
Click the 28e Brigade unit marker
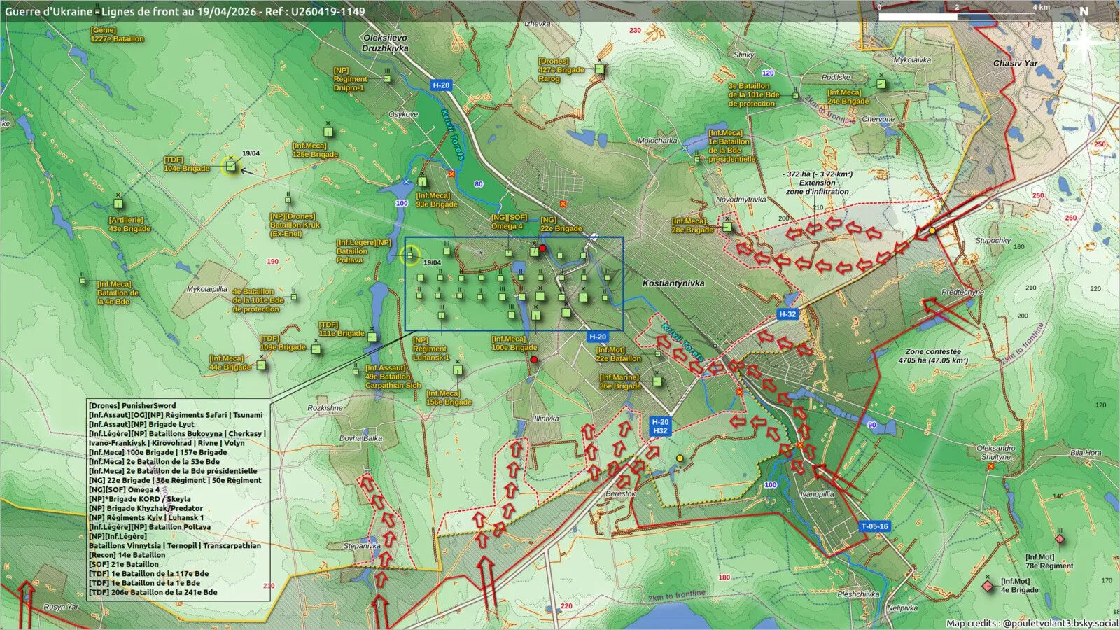[x=727, y=227]
